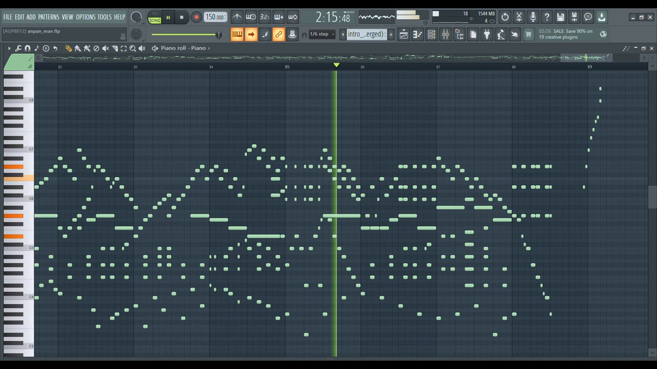
Task: Save project with floppy disk icon
Action: pos(561,17)
